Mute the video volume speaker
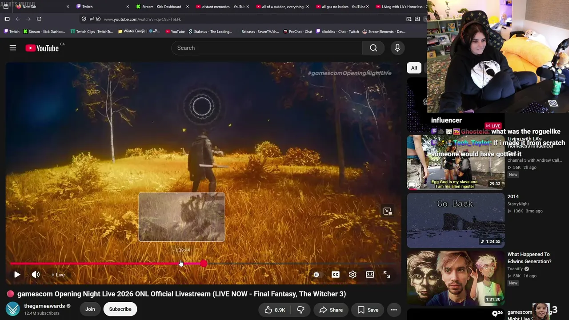Viewport: 569px width, 320px height. coord(36,275)
